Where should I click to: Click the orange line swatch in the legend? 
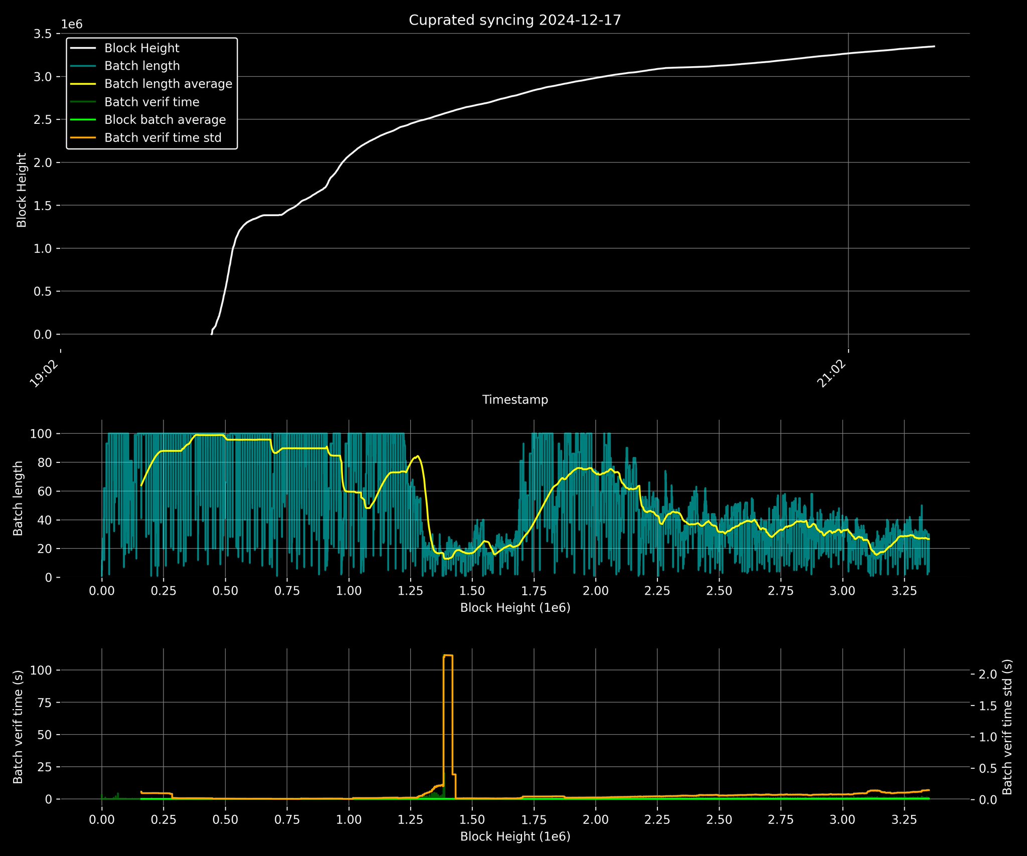tap(83, 138)
